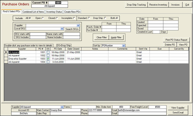Select the Drop-ship Supplier row cell
The height and width of the screenshot is (116, 193).
pyautogui.click(x=22, y=59)
